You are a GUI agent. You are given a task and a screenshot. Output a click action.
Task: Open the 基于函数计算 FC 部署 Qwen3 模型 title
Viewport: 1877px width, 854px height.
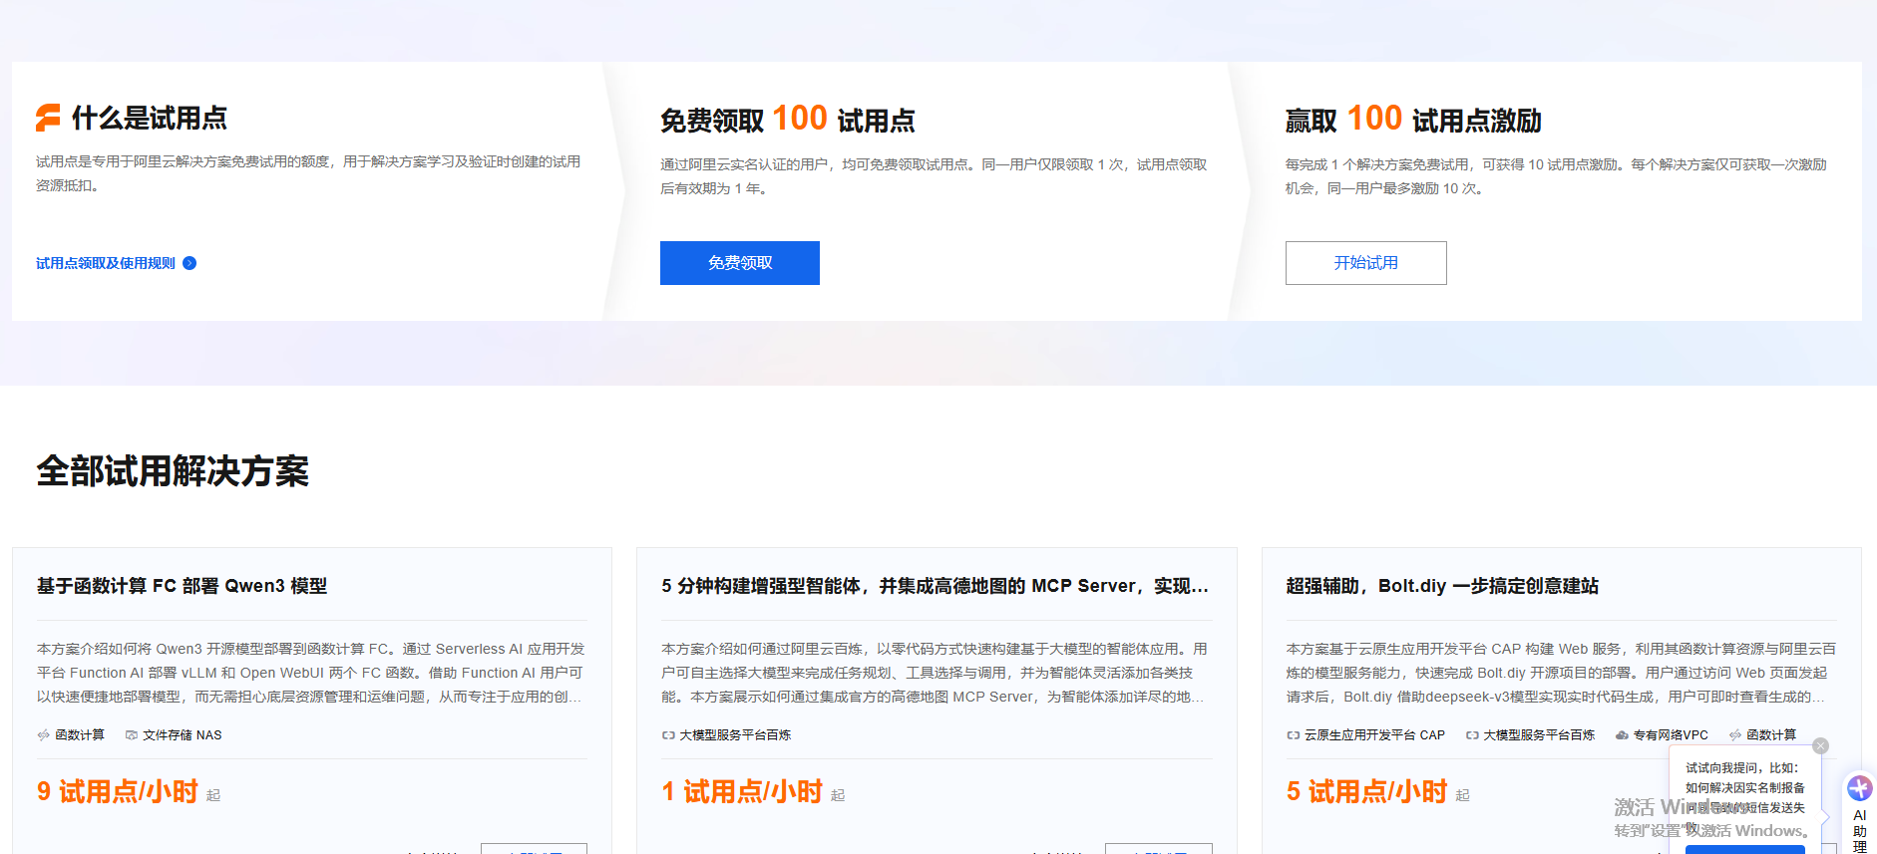(182, 586)
